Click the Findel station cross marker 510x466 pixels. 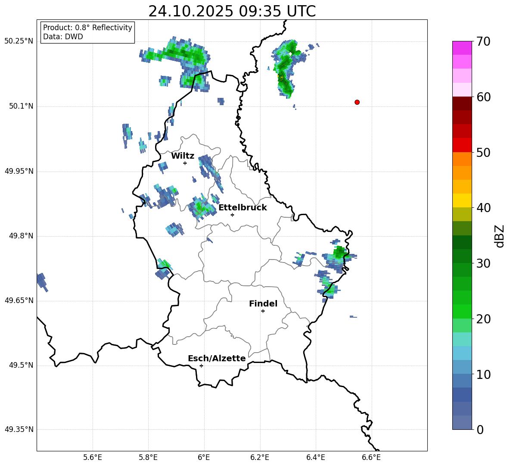pos(263,311)
